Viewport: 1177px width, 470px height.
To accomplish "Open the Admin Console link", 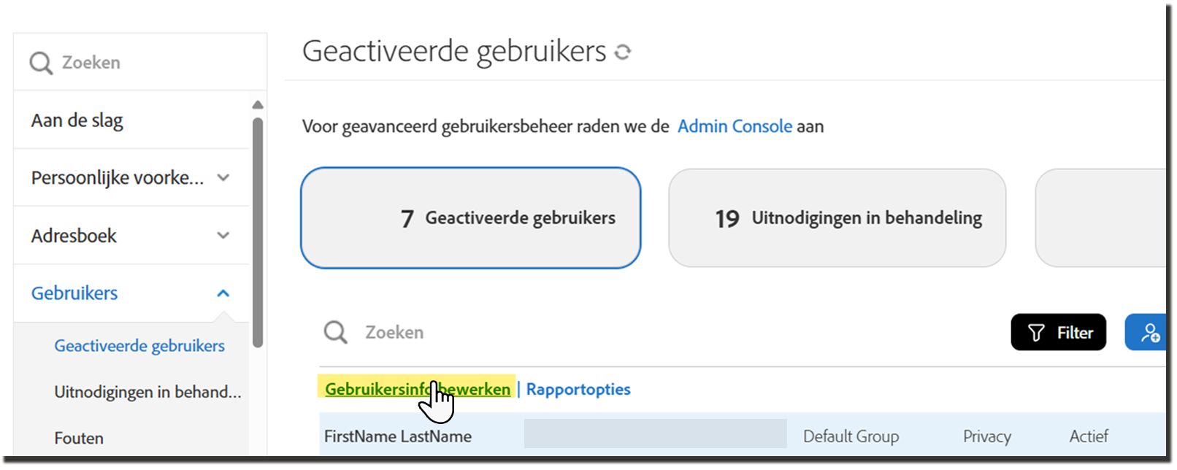I will tap(734, 126).
